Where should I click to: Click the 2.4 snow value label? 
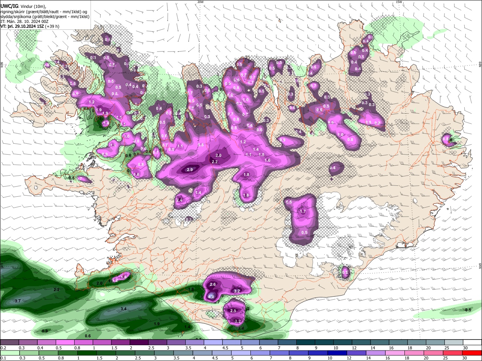click(179, 200)
